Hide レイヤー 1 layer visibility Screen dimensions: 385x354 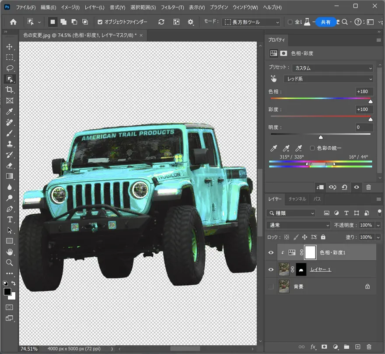coord(271,270)
